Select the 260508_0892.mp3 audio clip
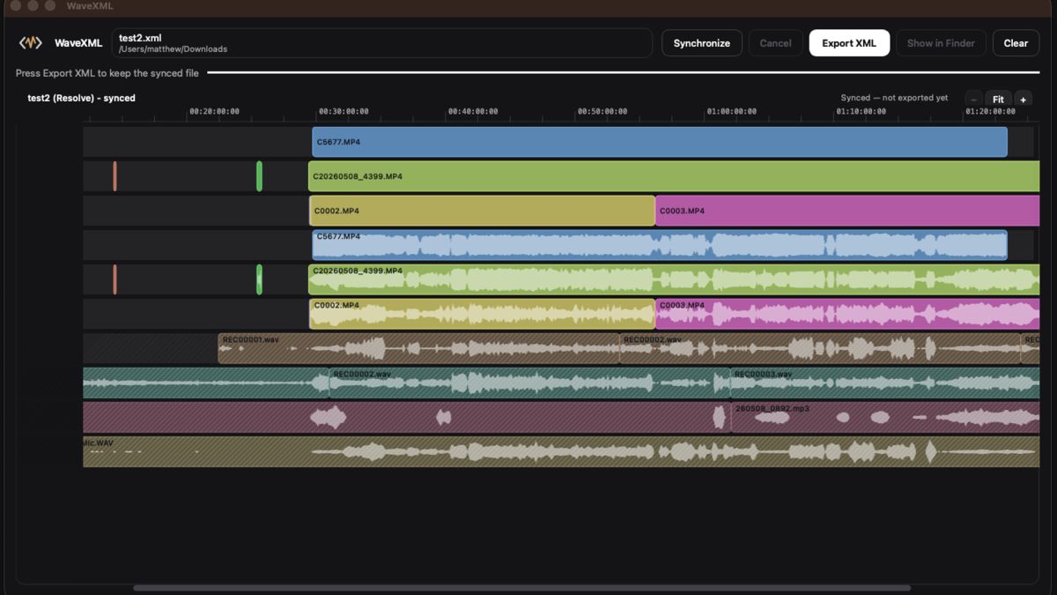Screen dimensions: 1057x595 tap(885, 417)
